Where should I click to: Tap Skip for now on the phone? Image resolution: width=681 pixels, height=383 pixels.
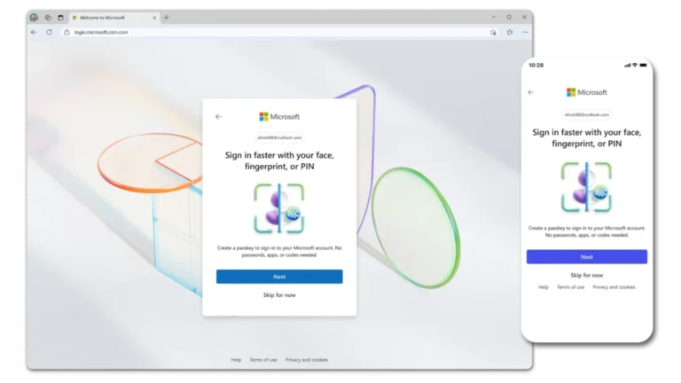click(x=587, y=276)
